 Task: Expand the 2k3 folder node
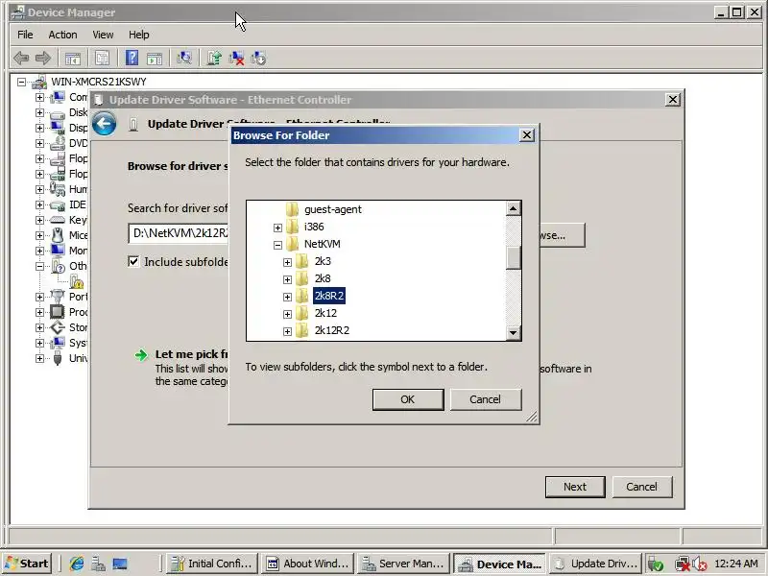tap(287, 262)
